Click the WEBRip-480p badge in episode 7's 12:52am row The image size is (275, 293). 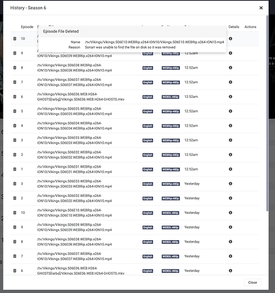click(x=171, y=83)
